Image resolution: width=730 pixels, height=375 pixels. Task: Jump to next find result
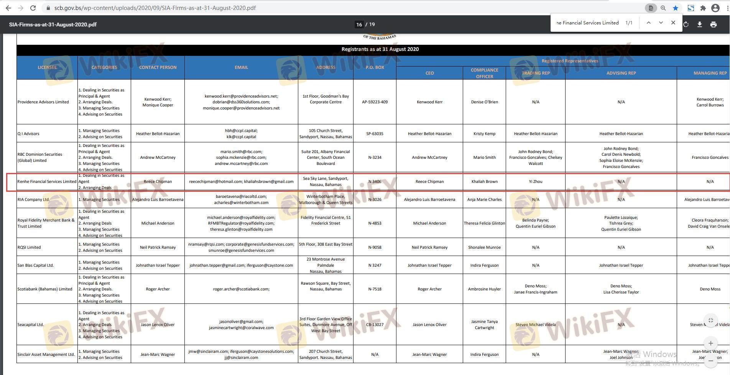coord(661,23)
